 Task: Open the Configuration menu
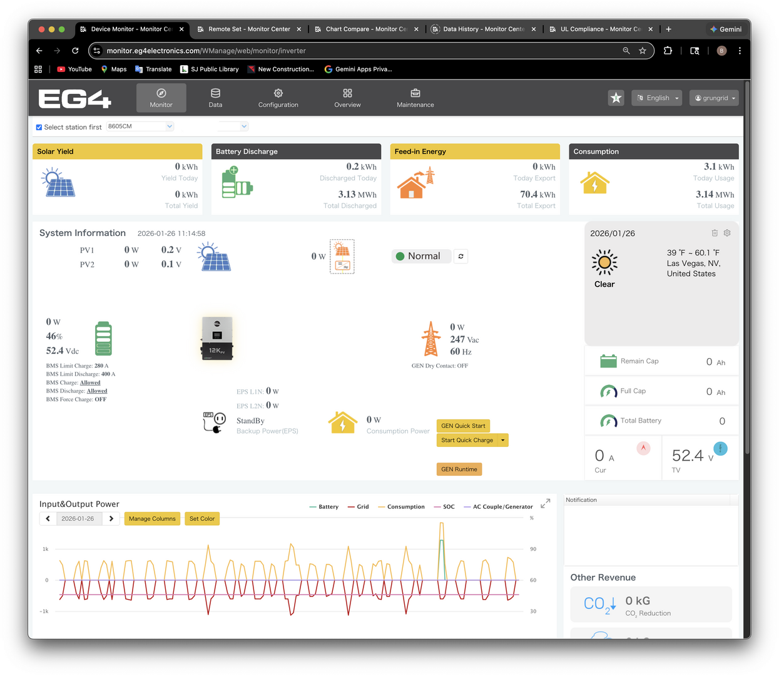click(x=278, y=98)
